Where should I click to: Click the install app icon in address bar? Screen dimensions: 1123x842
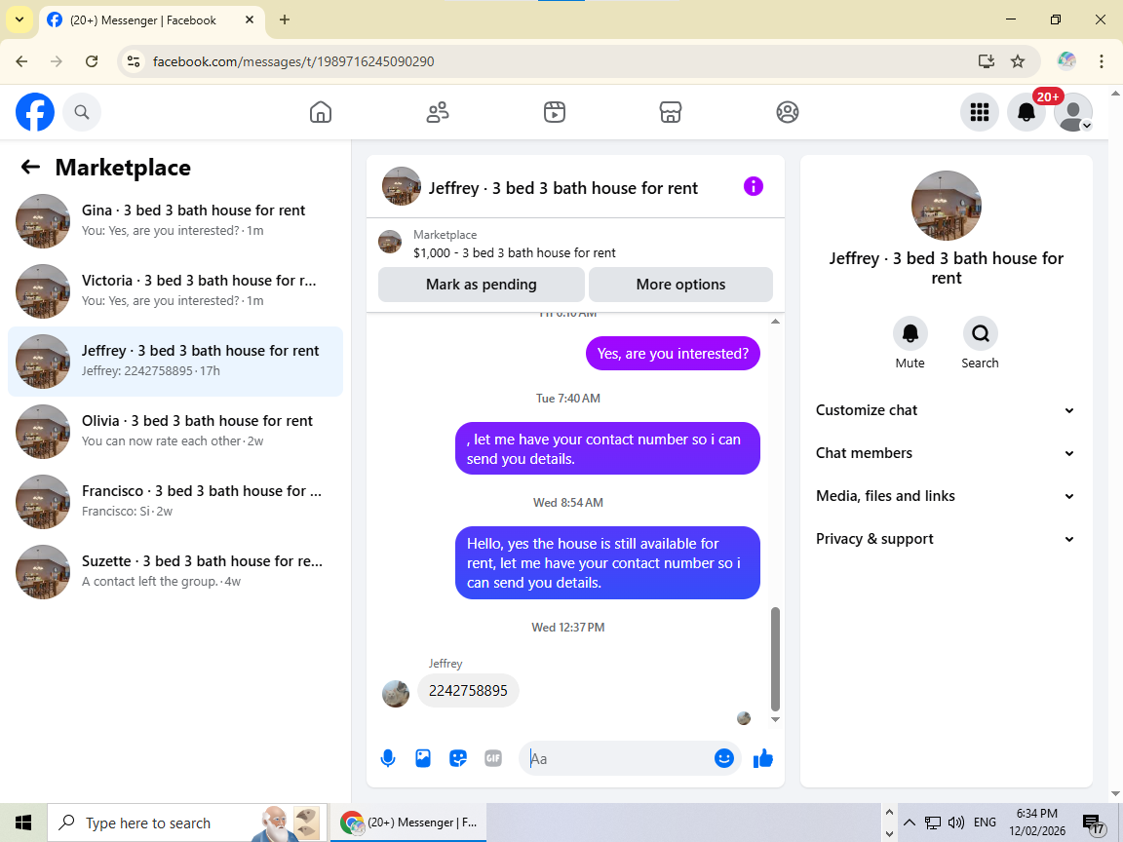[x=987, y=61]
